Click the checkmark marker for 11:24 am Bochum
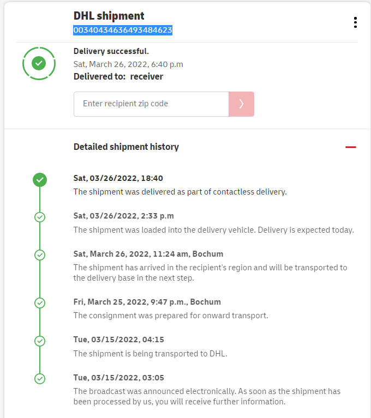This screenshot has height=418, width=371. (40, 255)
